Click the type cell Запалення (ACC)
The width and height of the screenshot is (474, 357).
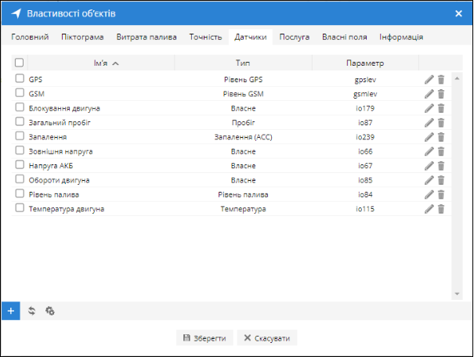click(x=244, y=137)
